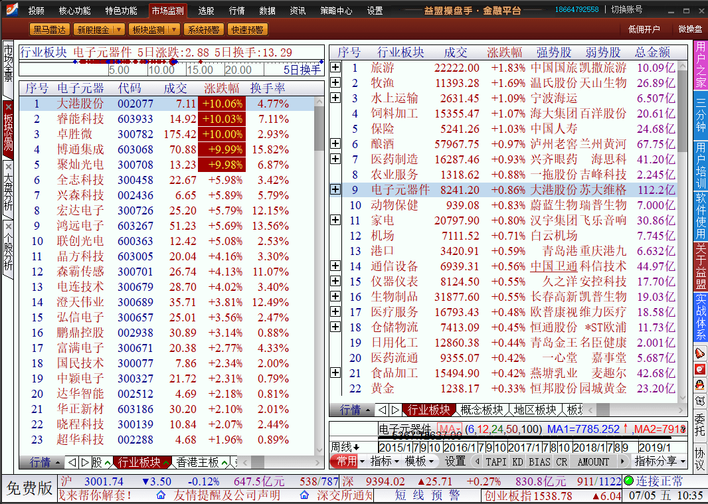Open the 委托 sidebar button
The height and width of the screenshot is (504, 708).
pos(699,426)
